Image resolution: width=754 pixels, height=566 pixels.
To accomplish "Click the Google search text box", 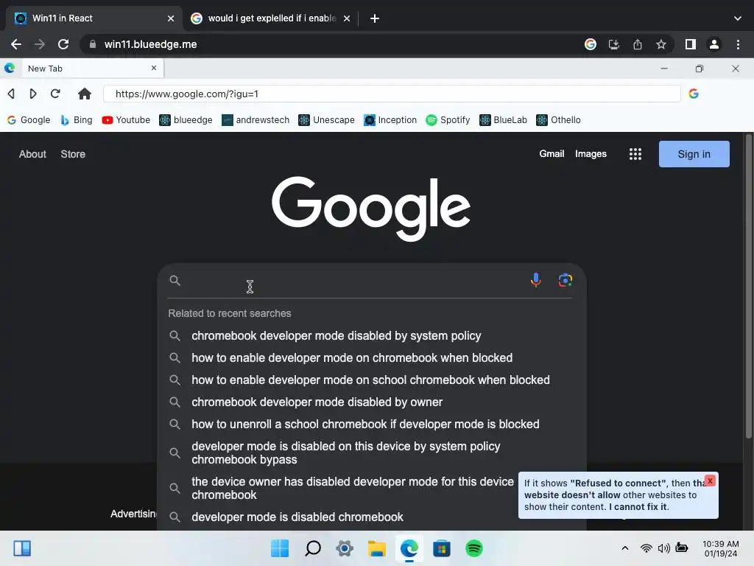I will point(353,281).
